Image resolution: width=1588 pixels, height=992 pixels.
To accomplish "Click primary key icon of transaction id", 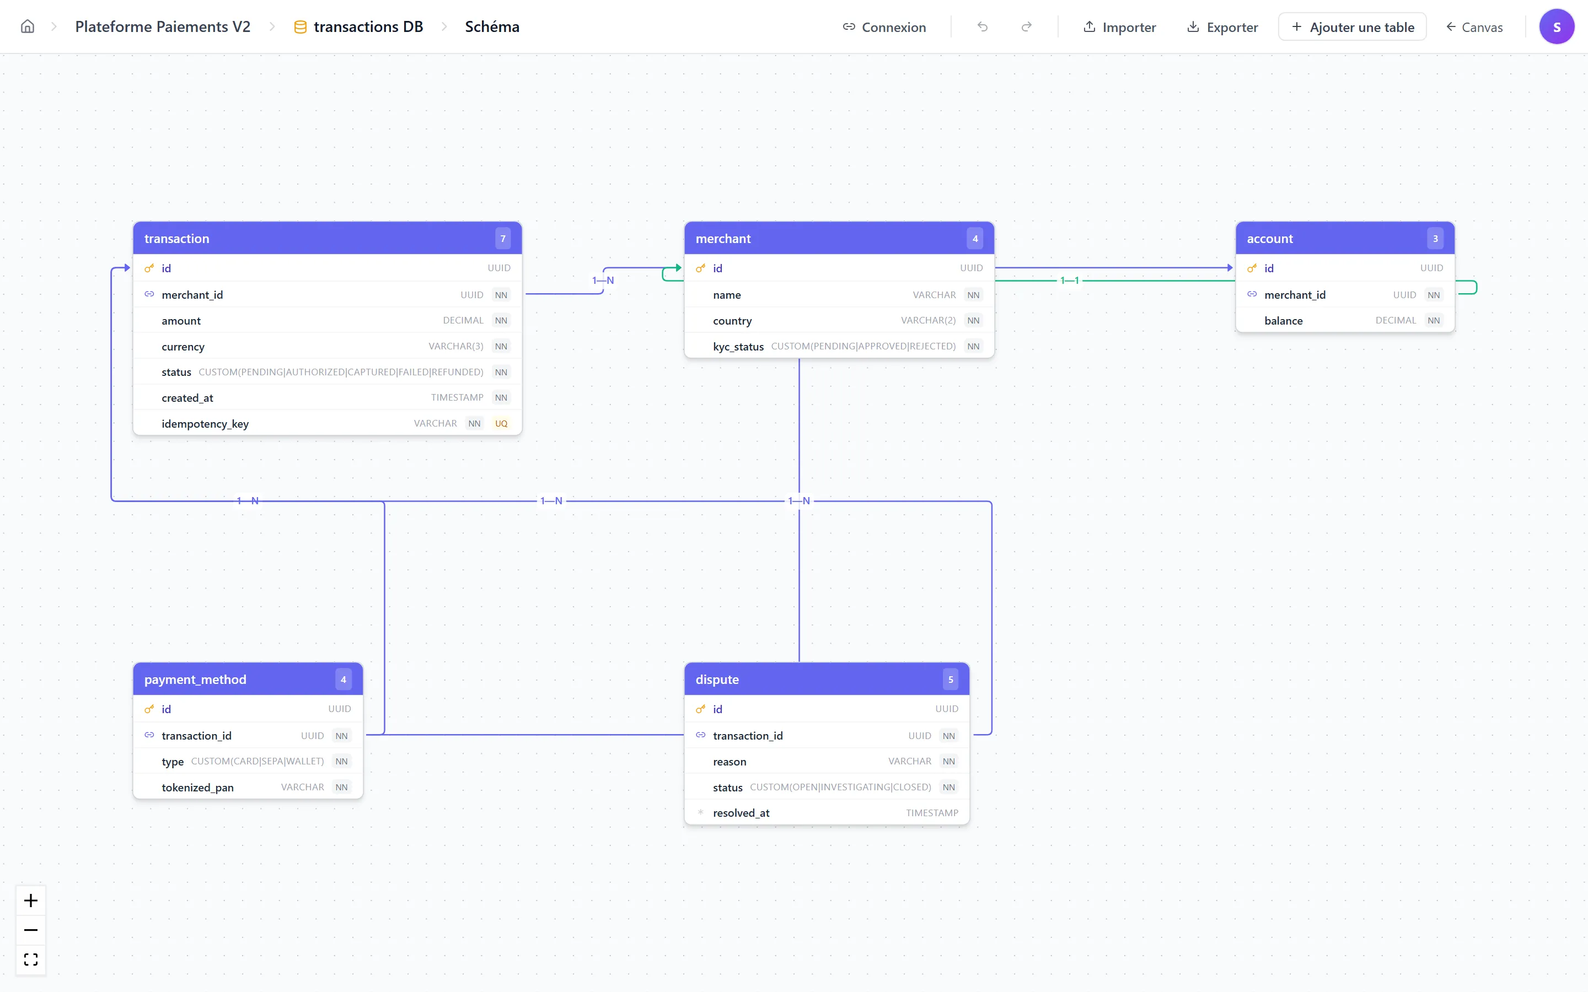I will [149, 268].
